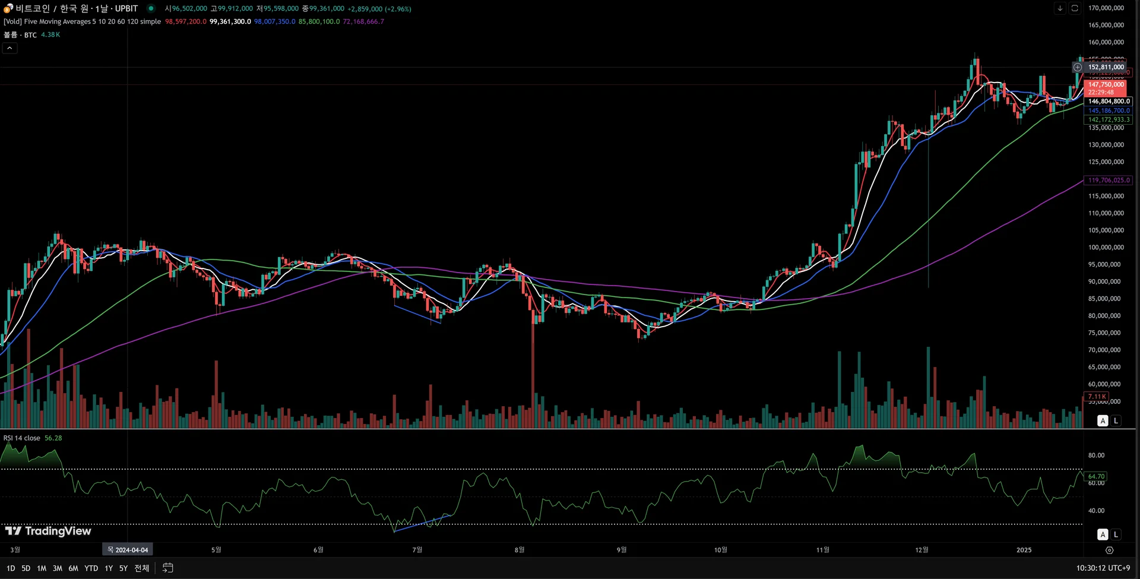Image resolution: width=1140 pixels, height=579 pixels.
Task: Click the fullscreen frame icon at top
Action: click(1075, 8)
